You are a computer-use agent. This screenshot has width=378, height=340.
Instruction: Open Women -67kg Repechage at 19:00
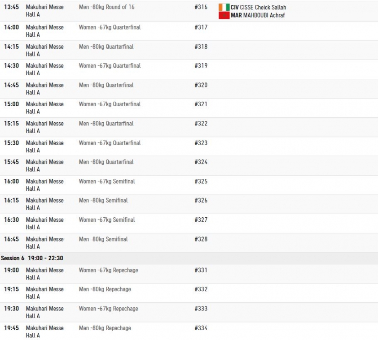pos(109,270)
